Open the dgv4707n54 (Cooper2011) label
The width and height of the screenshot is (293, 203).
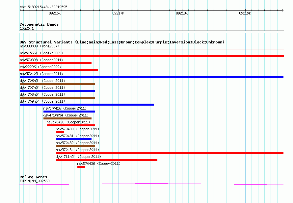(x=42, y=88)
